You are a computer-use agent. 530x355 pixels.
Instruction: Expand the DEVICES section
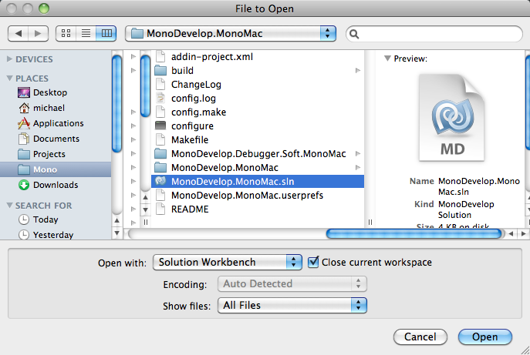click(9, 59)
